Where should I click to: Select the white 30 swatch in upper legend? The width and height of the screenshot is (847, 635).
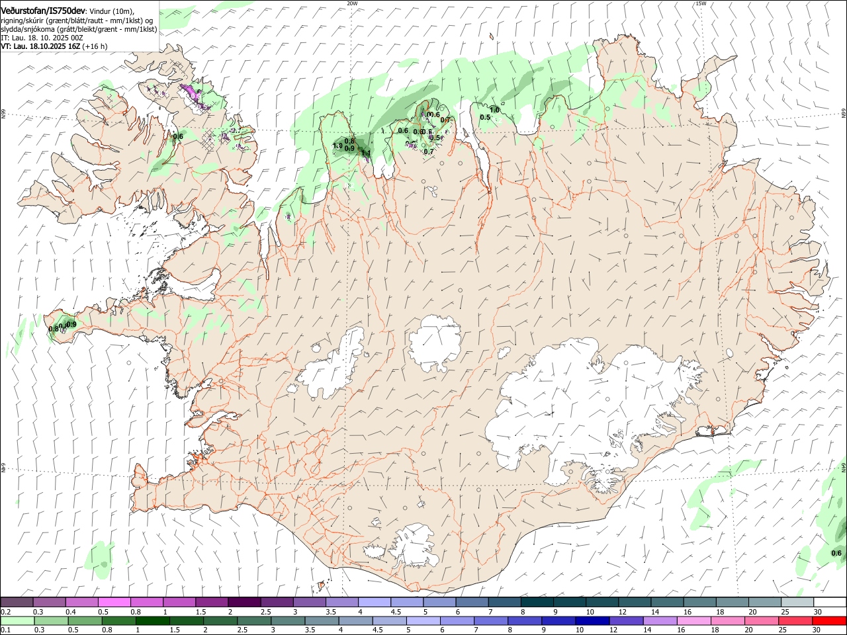coord(830,602)
